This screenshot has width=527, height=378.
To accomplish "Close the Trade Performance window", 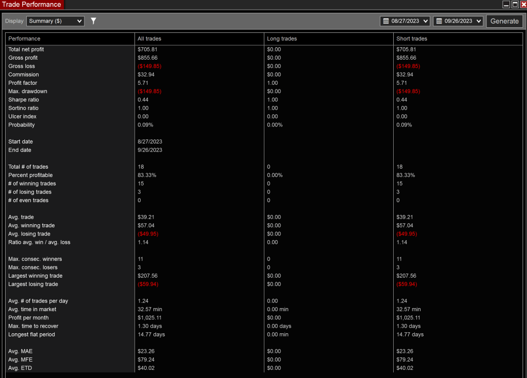I will point(523,5).
